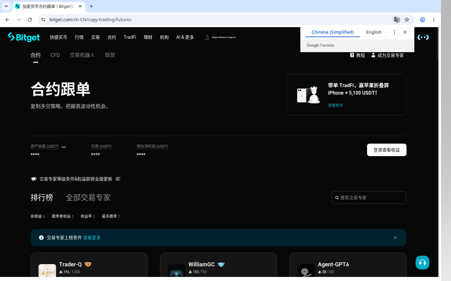Click the forward navigation arrow
The height and width of the screenshot is (281, 451).
click(18, 20)
